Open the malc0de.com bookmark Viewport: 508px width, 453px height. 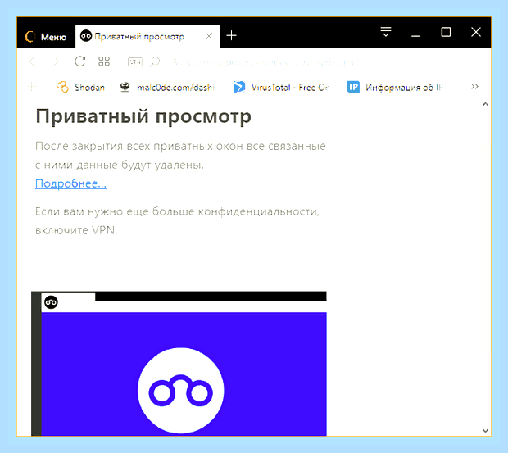click(167, 87)
